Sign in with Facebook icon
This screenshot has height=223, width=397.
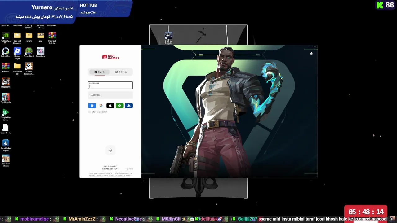[92, 106]
